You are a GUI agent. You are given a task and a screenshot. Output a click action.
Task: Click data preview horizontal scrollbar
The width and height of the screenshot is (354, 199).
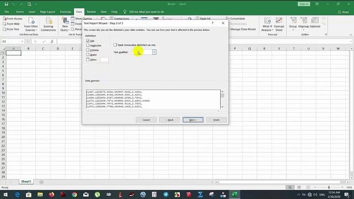click(x=153, y=111)
